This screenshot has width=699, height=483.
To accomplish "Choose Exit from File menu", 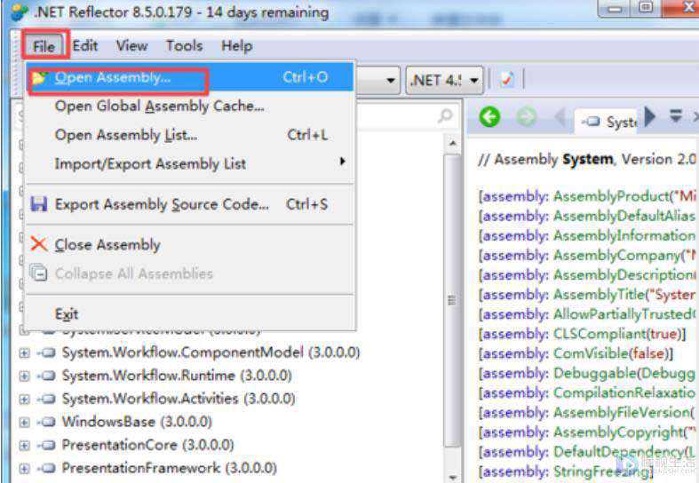I will pos(191,313).
